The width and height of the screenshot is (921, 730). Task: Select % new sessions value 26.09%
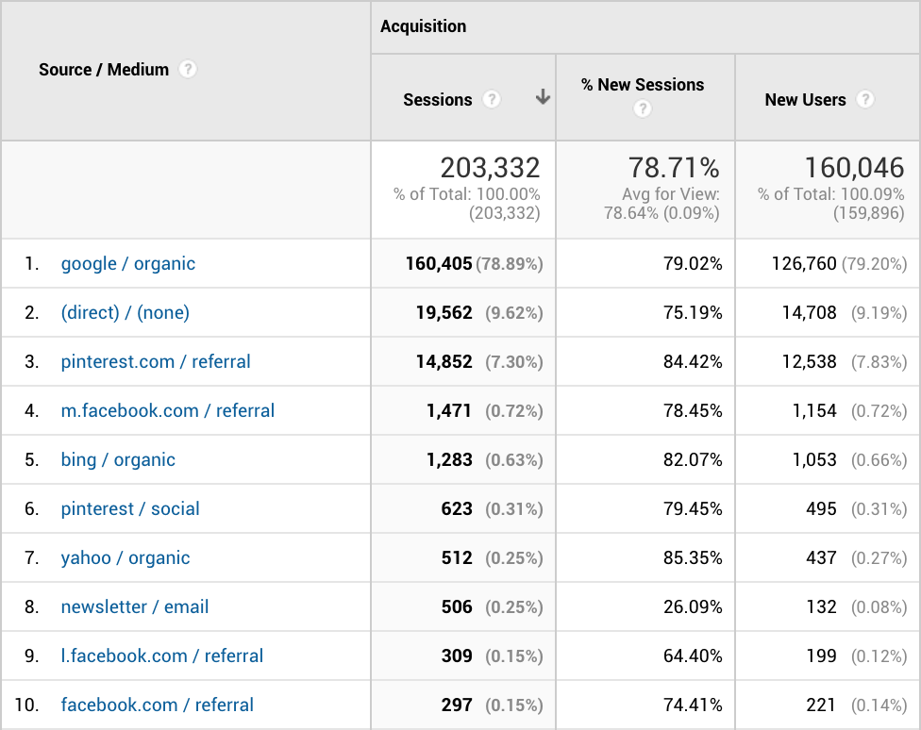(x=693, y=606)
